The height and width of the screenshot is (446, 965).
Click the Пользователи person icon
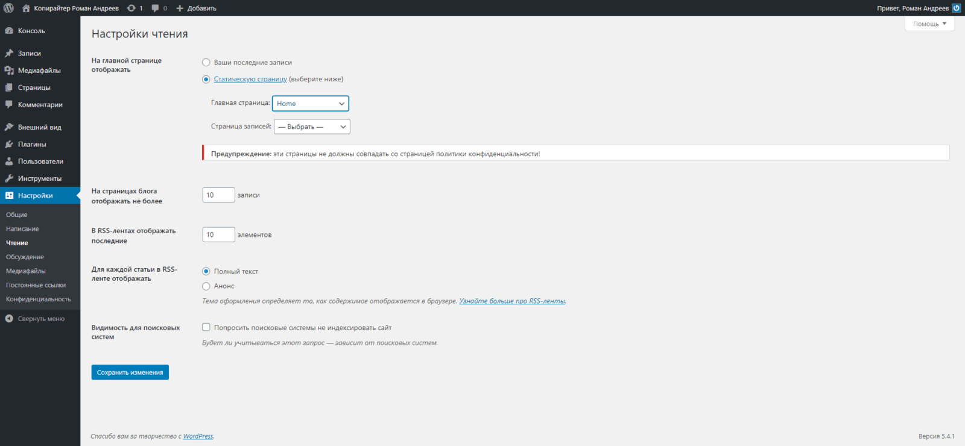pyautogui.click(x=9, y=162)
